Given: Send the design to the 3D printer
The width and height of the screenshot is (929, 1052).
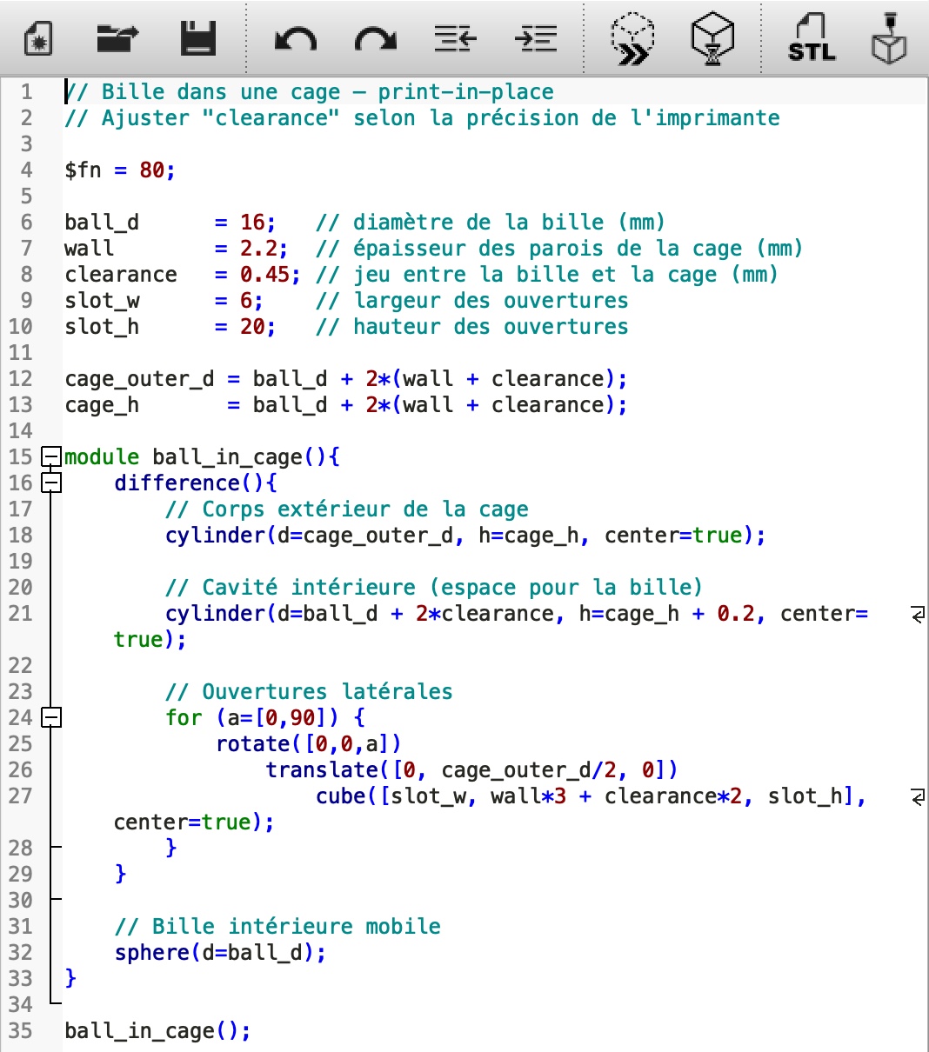Looking at the screenshot, I should click(889, 39).
